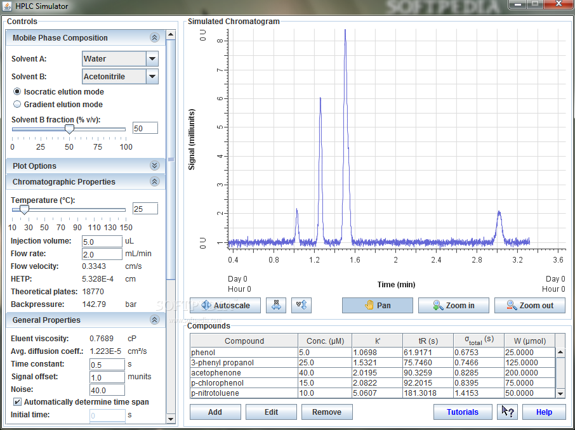This screenshot has width=575, height=430.
Task: Click Controls panel scroll down arrow
Action: coord(171,419)
